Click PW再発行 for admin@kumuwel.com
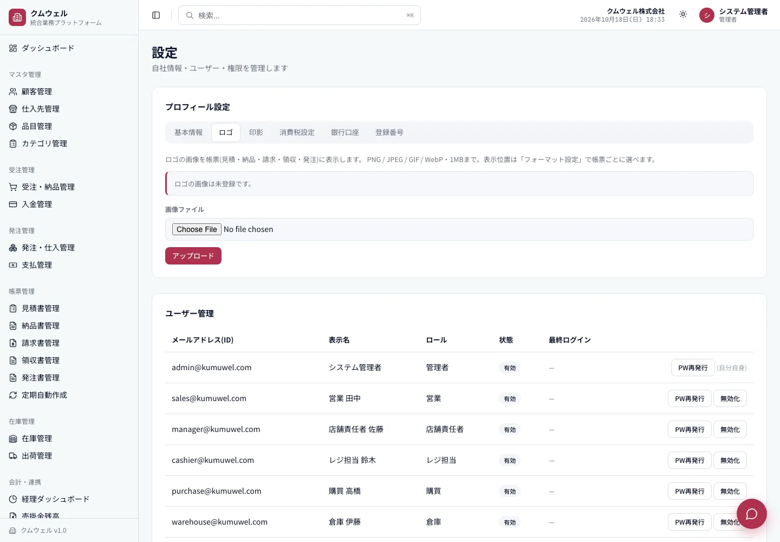780x542 pixels. 693,367
